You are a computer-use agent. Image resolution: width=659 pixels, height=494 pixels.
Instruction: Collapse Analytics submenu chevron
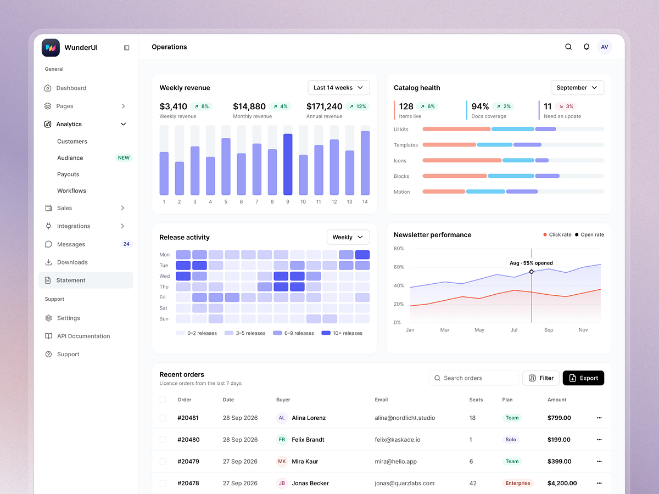(123, 124)
